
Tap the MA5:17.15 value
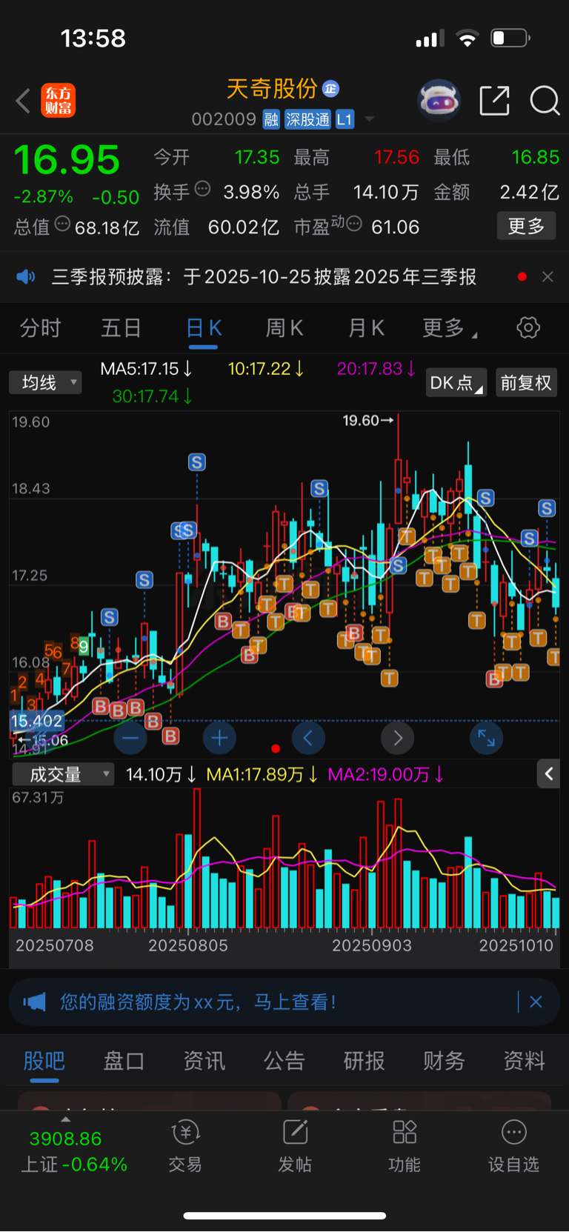tap(147, 368)
